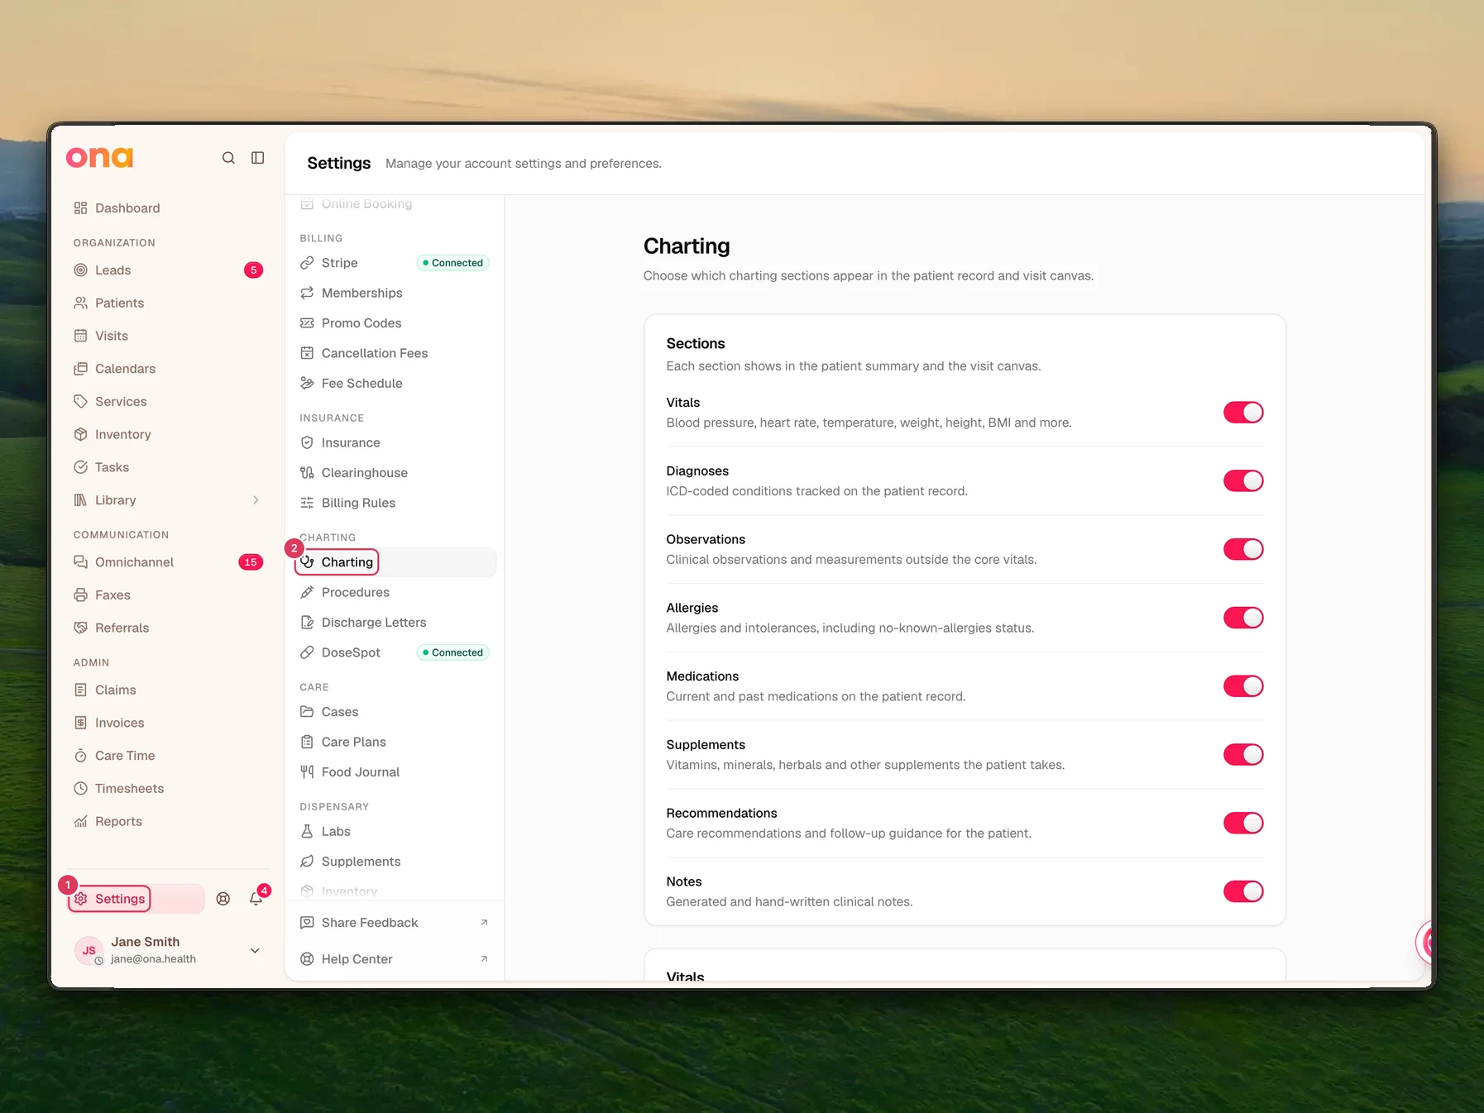Toggle the Observations section switch

pyautogui.click(x=1243, y=550)
